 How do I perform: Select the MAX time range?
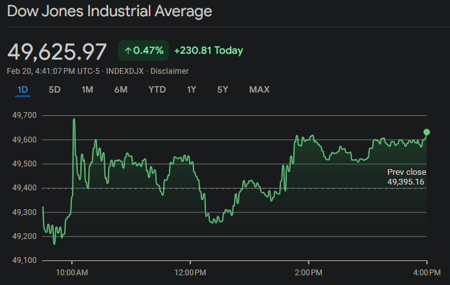click(x=259, y=89)
